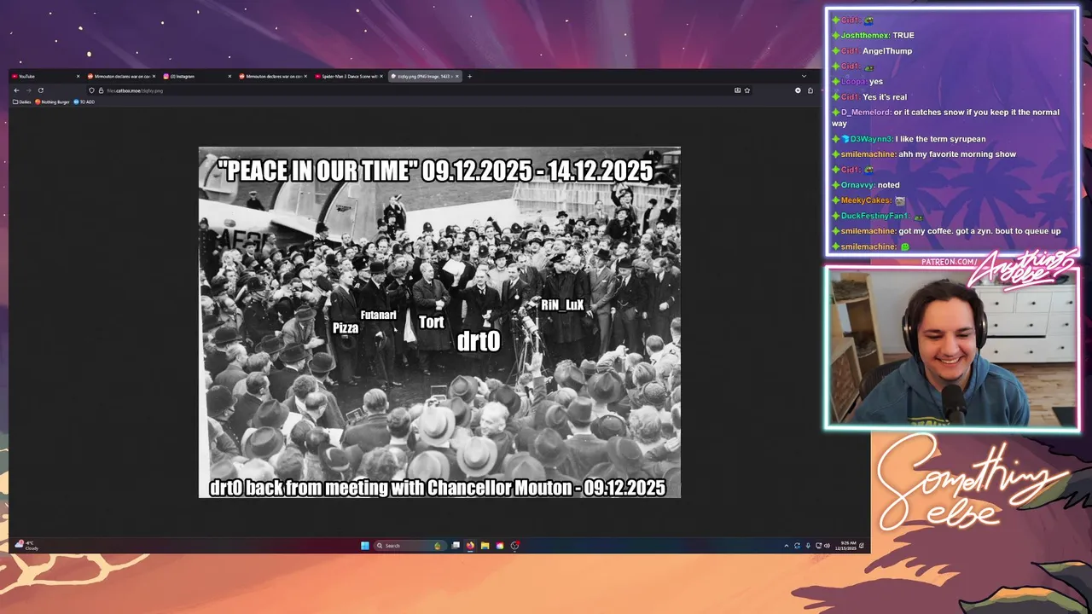Open Firefox from the taskbar

coord(470,546)
